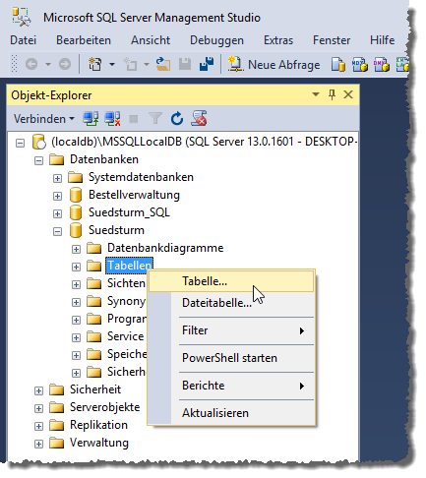Expand the Tabellen folder
The width and height of the screenshot is (426, 478).
coord(76,267)
